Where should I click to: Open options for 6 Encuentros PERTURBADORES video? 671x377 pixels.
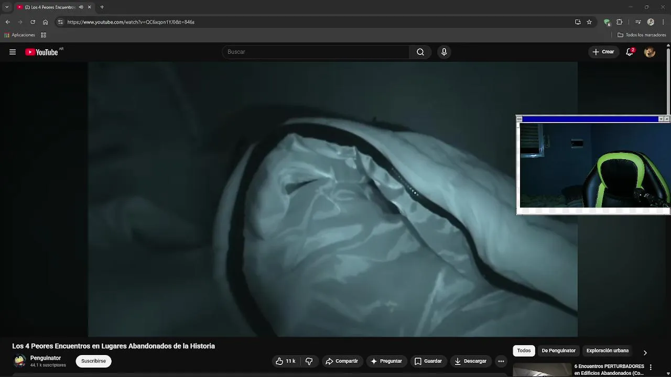tap(651, 368)
